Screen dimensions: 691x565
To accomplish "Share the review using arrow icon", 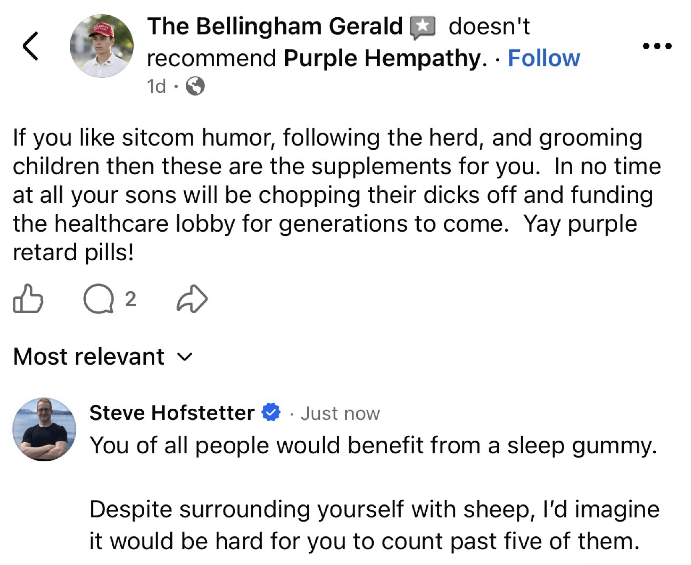I will click(192, 299).
